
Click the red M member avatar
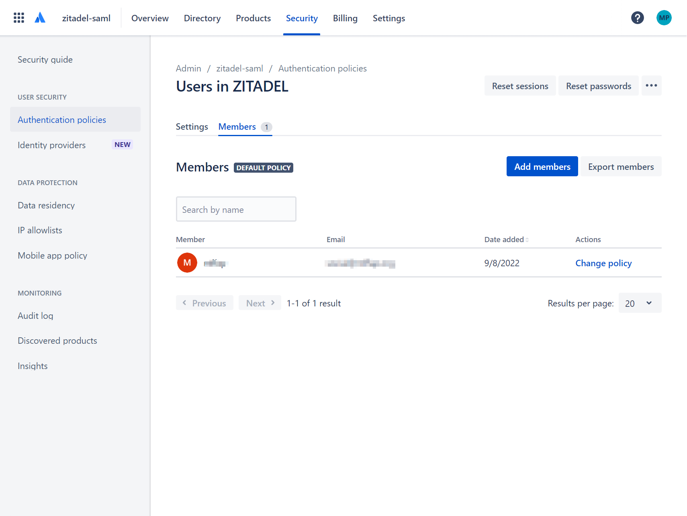click(x=187, y=263)
